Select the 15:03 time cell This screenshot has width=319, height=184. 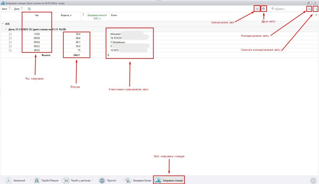click(37, 34)
